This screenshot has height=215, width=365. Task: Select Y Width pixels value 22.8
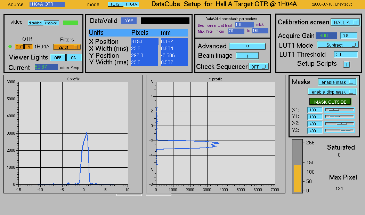145,62
